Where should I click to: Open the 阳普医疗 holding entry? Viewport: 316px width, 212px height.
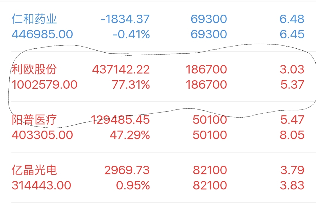tap(158, 127)
